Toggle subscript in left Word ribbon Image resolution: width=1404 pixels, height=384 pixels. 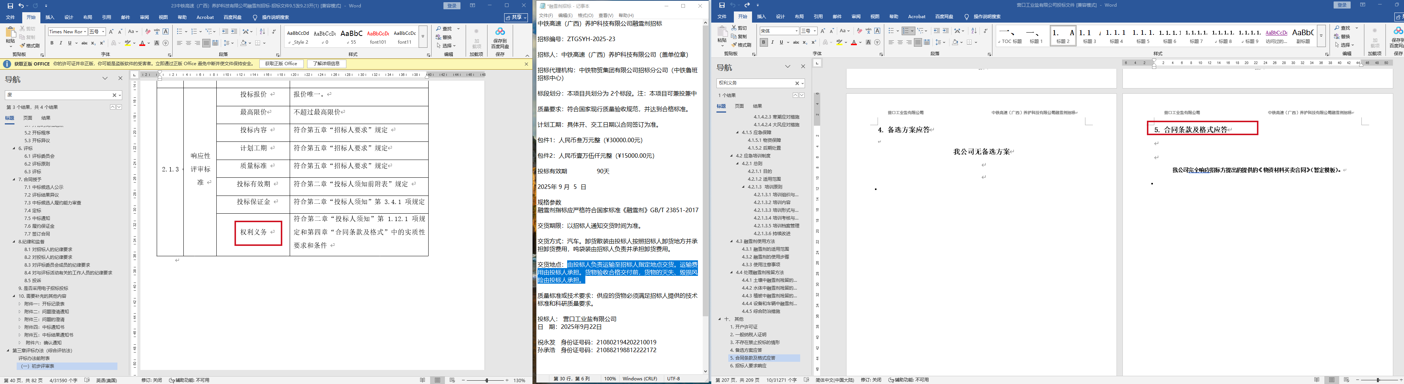click(x=93, y=43)
